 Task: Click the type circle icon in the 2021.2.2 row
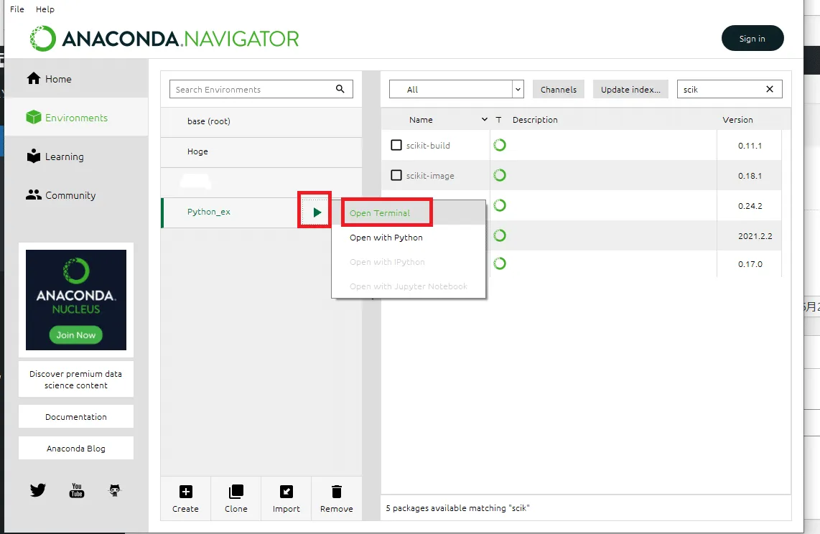(500, 235)
